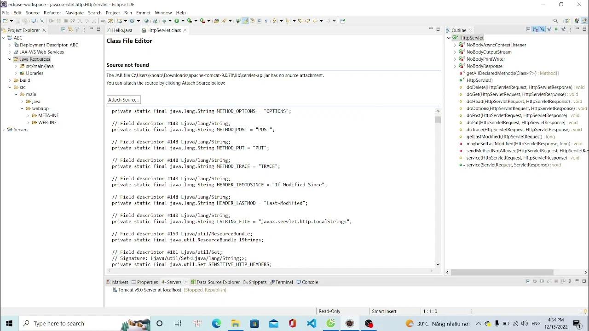Screen dimensions: 589x331
Task: Open web browser globe toolbar icon
Action: pyautogui.click(x=146, y=21)
